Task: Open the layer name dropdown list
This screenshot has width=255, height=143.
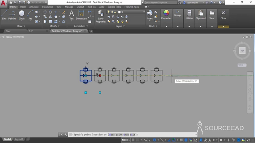Action: (x=144, y=12)
